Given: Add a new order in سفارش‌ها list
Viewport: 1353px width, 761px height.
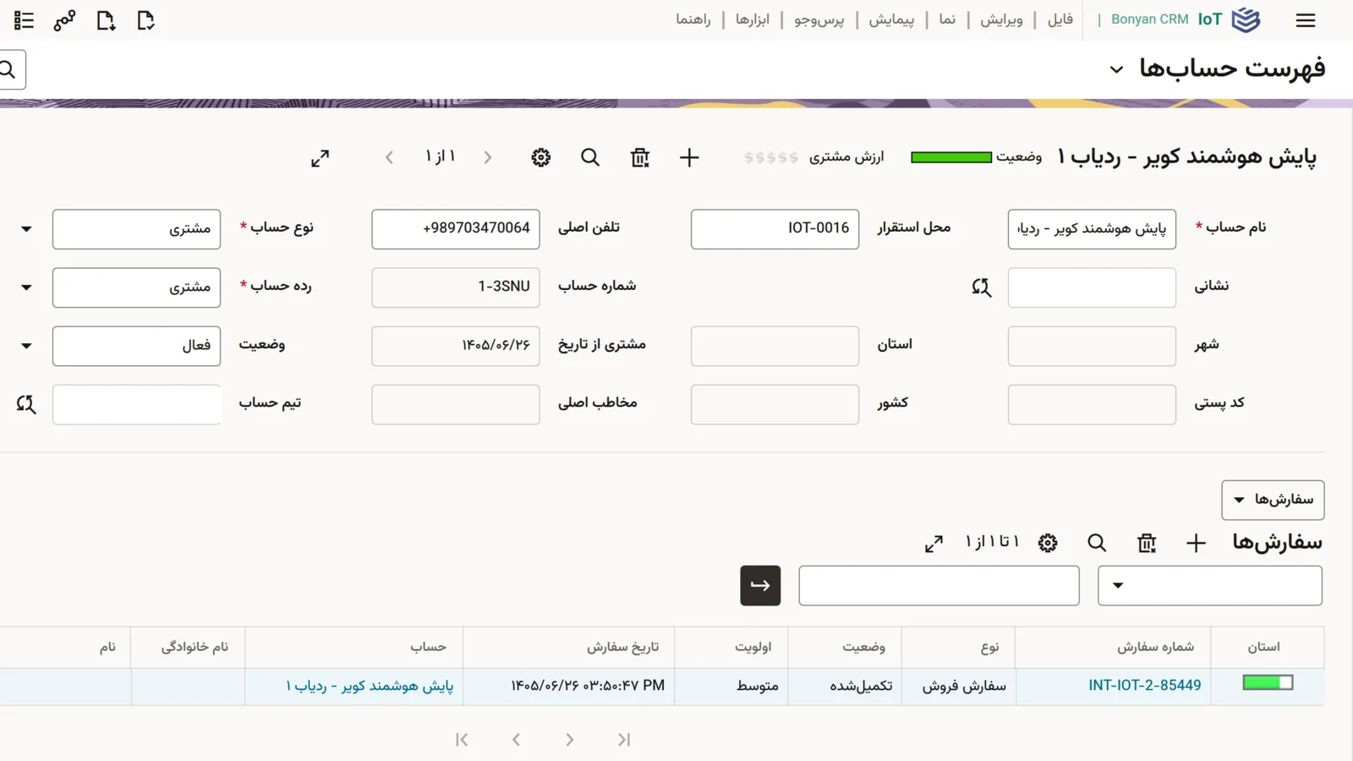Looking at the screenshot, I should click(x=1196, y=543).
